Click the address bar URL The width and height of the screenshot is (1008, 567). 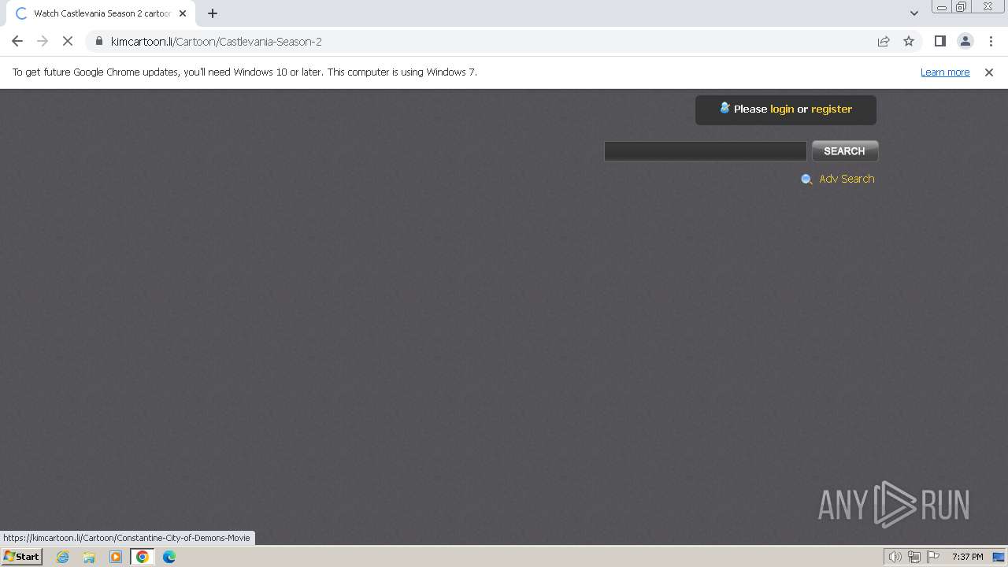pyautogui.click(x=217, y=41)
